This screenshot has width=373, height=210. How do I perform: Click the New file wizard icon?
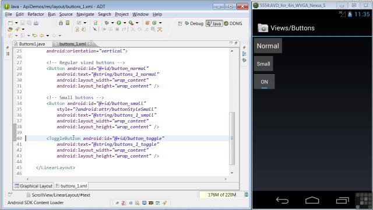click(x=10, y=23)
